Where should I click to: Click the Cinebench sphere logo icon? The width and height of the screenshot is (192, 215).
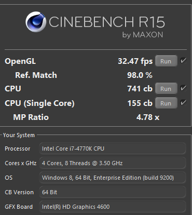pyautogui.click(x=36, y=22)
